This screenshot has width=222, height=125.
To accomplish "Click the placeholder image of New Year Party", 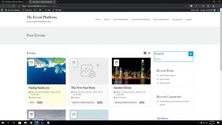I will tap(89, 71).
